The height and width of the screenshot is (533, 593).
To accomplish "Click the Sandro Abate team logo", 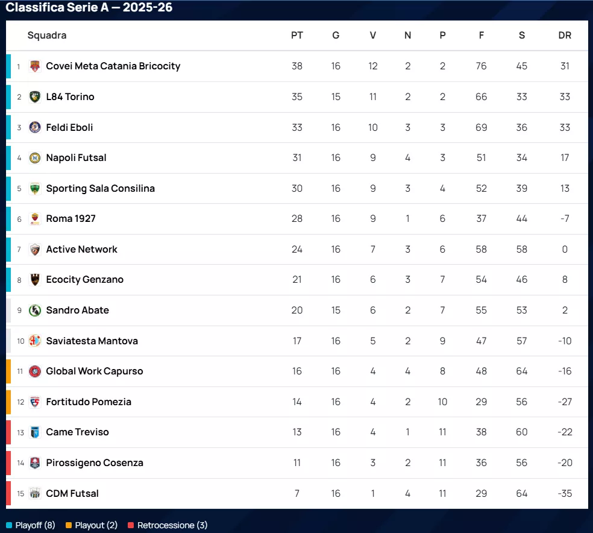I will coord(35,311).
